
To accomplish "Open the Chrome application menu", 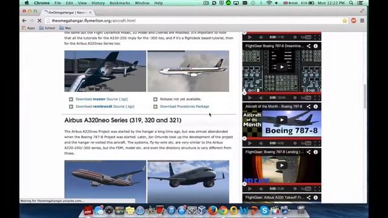I will (x=42, y=3).
